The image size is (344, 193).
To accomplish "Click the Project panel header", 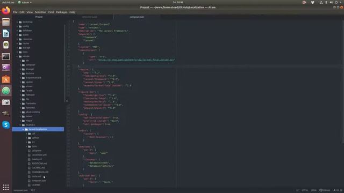I will pos(39,17).
